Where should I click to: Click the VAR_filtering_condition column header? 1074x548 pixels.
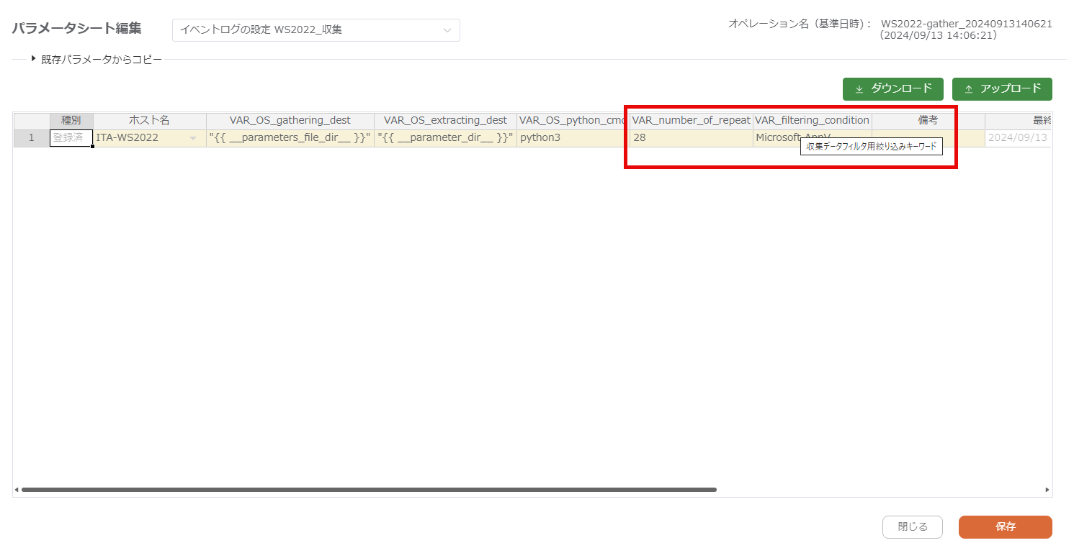[x=812, y=120]
